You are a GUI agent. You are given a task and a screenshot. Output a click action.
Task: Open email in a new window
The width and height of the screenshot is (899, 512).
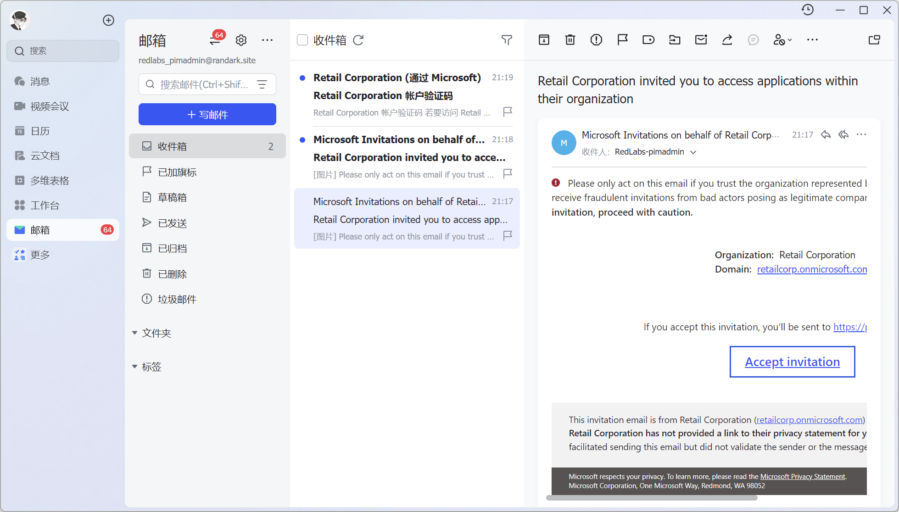click(874, 40)
